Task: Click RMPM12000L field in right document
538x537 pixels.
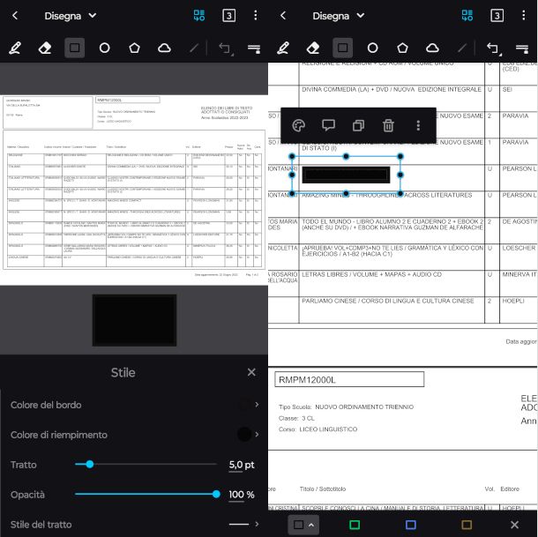Action: (x=349, y=379)
